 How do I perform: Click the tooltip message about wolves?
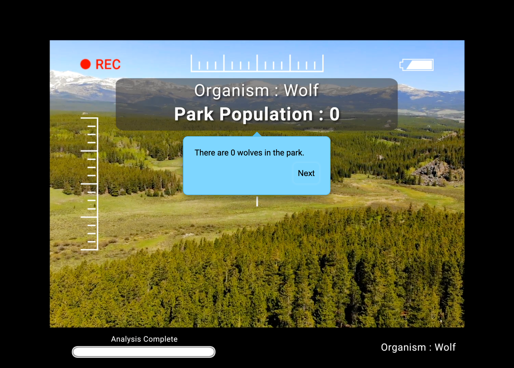coord(249,153)
